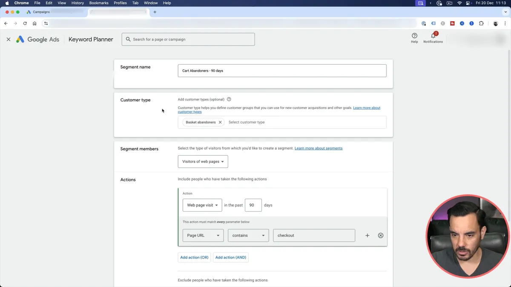Open the browser home page icon
This screenshot has width=511, height=287.
tap(34, 23)
